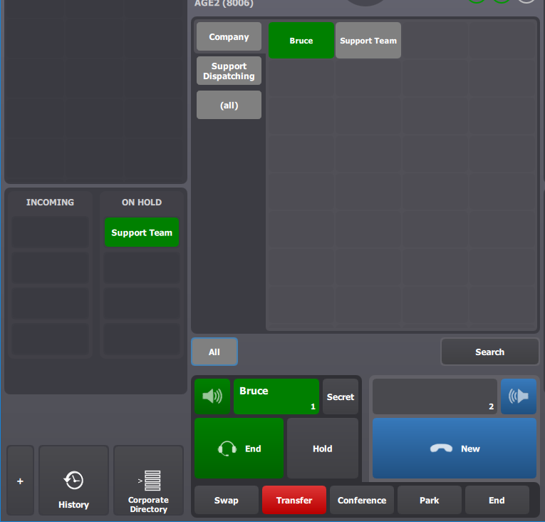Select the empty line 2 call tile

pos(435,396)
